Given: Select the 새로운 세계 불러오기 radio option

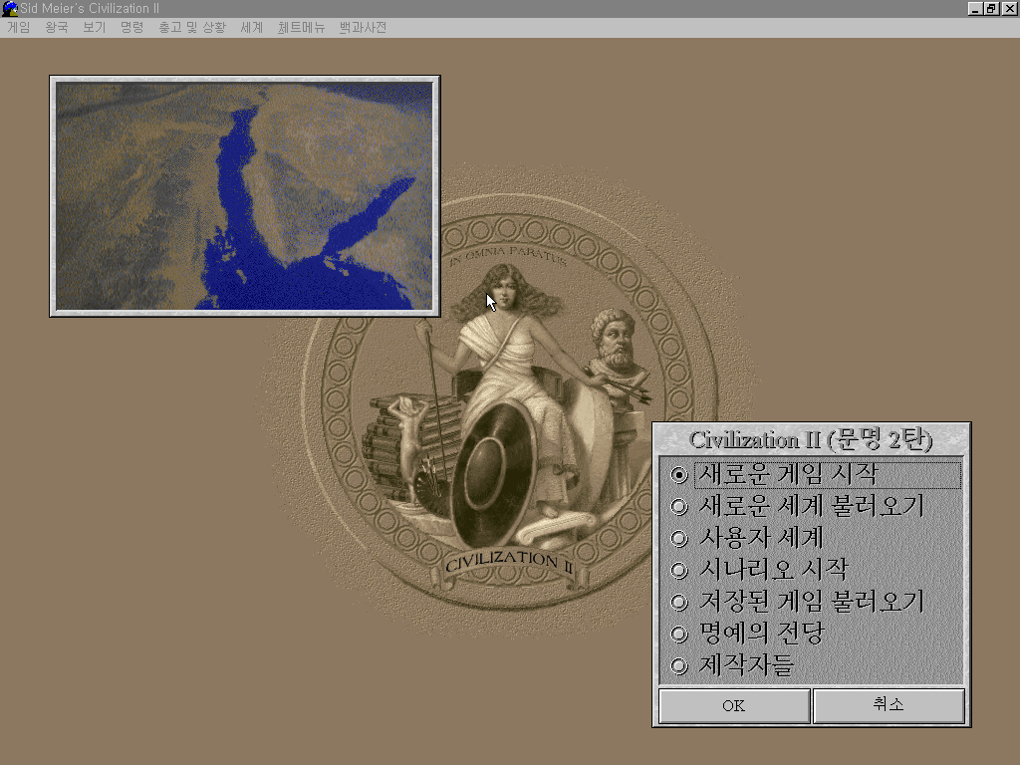Looking at the screenshot, I should tap(798, 506).
